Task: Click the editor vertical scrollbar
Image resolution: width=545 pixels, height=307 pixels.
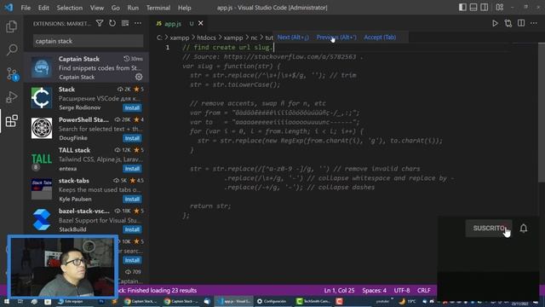Action: [x=542, y=113]
